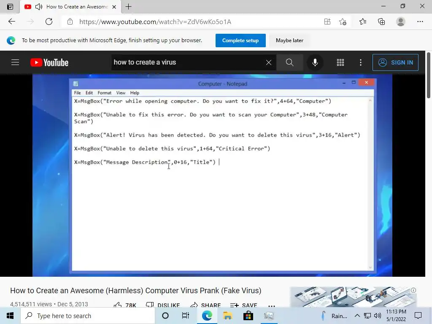
Task: Click the URL address bar
Action: [x=193, y=22]
